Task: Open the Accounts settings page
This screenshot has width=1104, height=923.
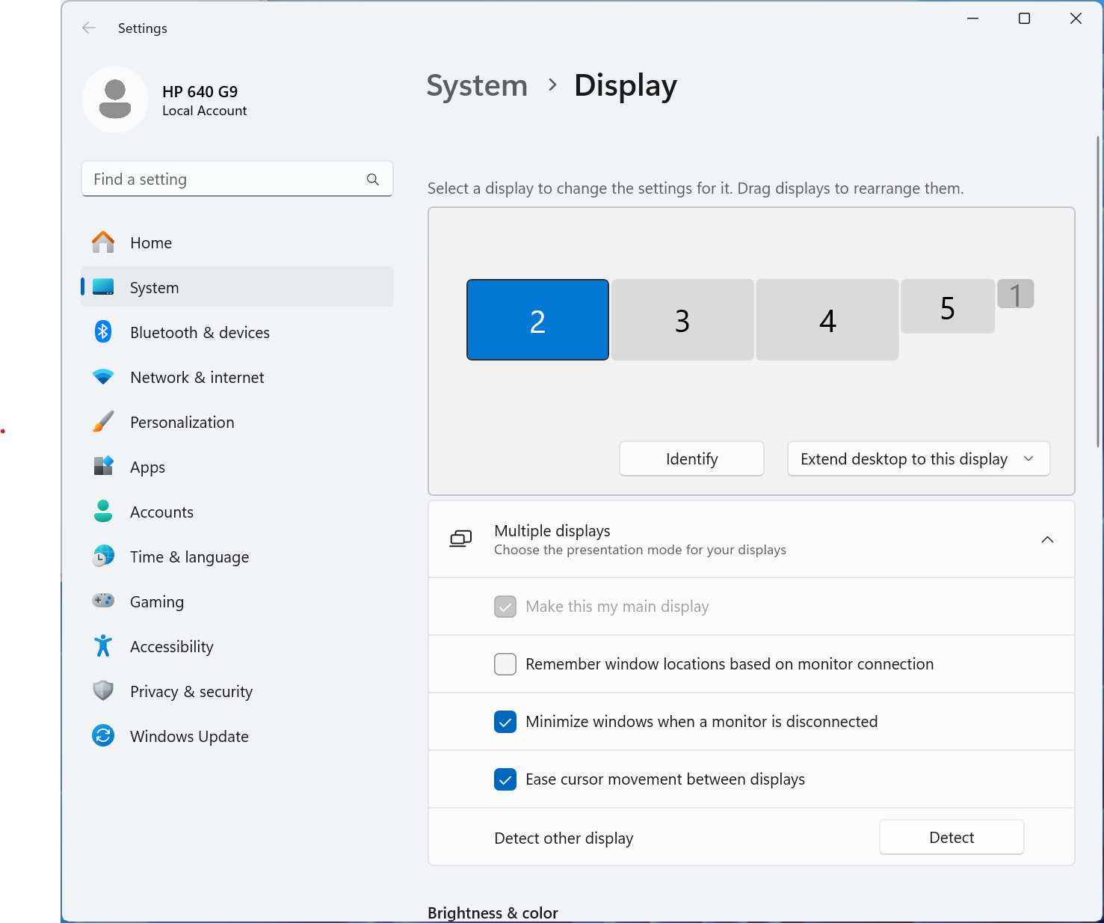Action: pyautogui.click(x=161, y=512)
